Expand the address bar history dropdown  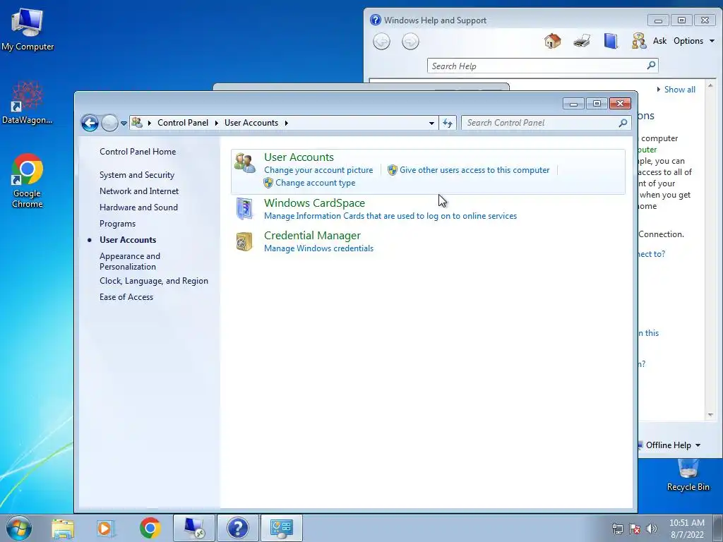(431, 123)
